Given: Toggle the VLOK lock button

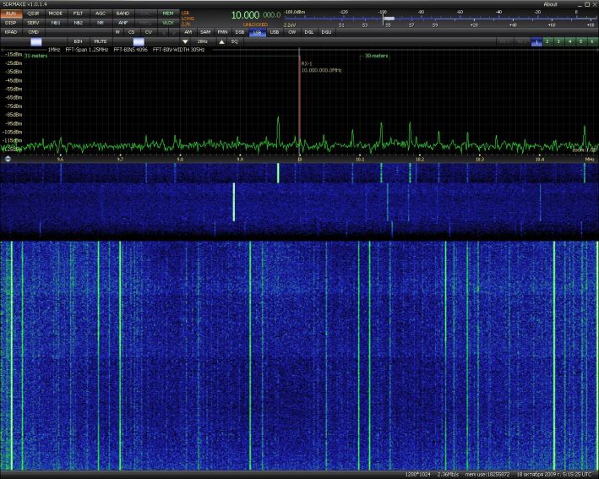Looking at the screenshot, I should coord(168,23).
